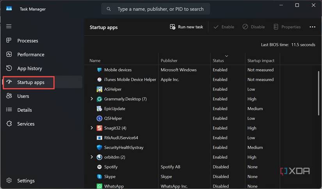Switch to the Details tab
Screen dimensions: 322x189
(25, 110)
